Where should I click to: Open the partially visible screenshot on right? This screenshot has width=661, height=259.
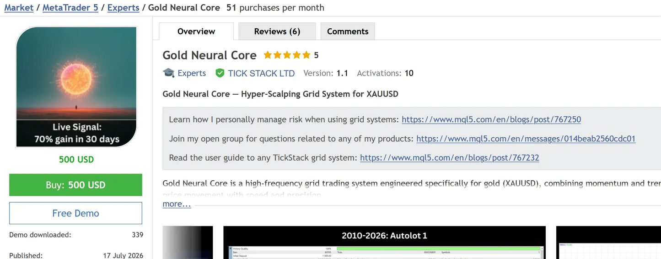click(x=608, y=243)
